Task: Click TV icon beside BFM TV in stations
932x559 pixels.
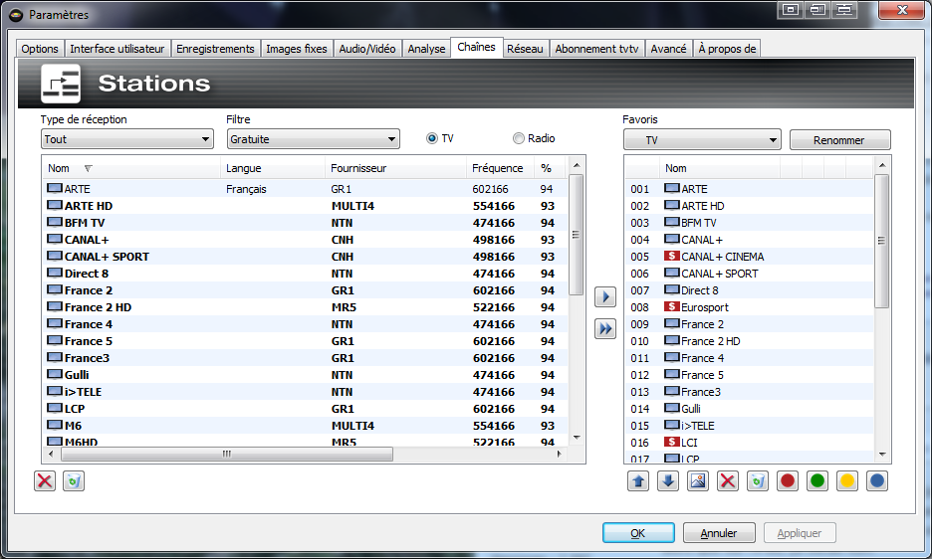Action: point(55,222)
